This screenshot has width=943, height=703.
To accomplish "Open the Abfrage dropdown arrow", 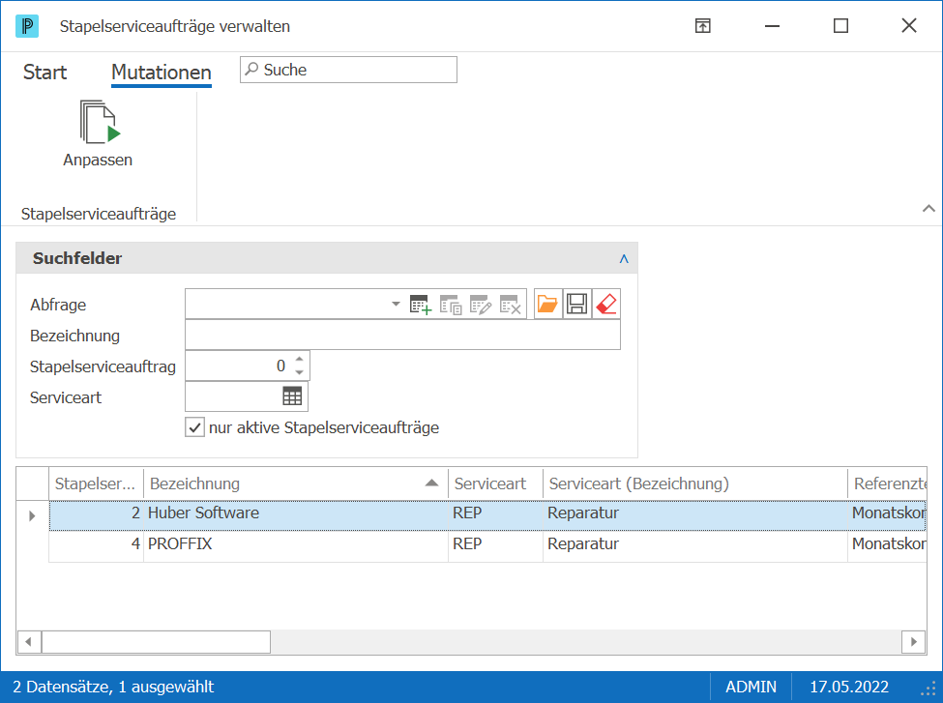I will pos(396,304).
